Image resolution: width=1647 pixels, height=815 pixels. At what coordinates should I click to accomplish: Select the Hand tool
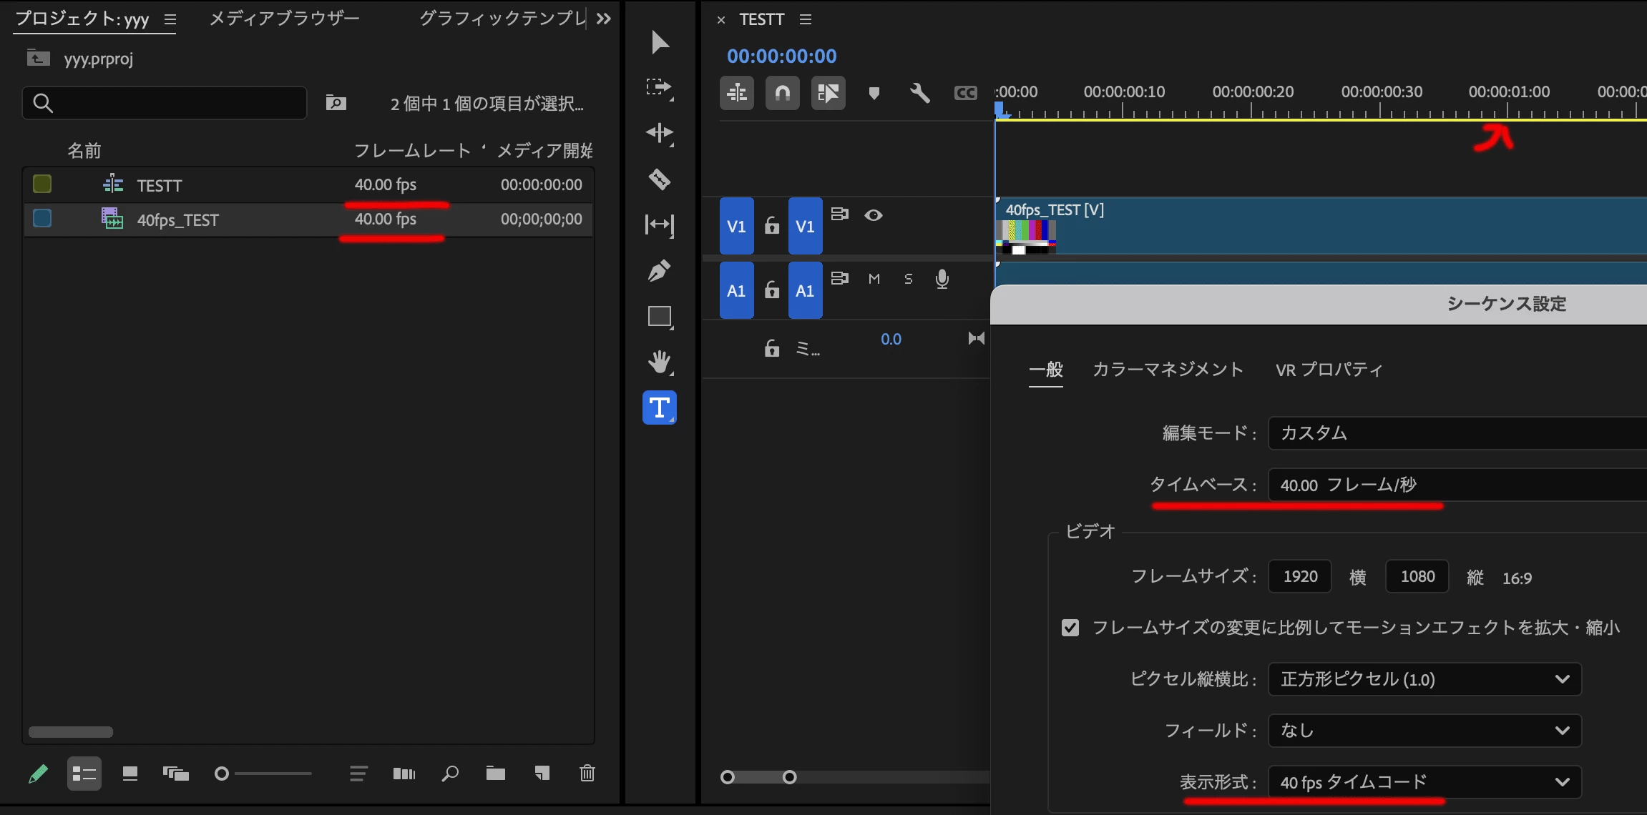point(659,362)
